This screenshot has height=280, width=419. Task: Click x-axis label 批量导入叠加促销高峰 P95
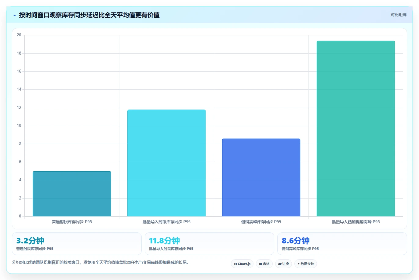pos(356,222)
